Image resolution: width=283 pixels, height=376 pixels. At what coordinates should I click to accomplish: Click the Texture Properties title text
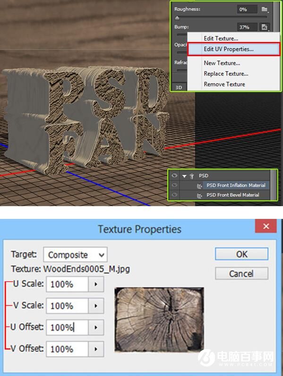pos(139,229)
